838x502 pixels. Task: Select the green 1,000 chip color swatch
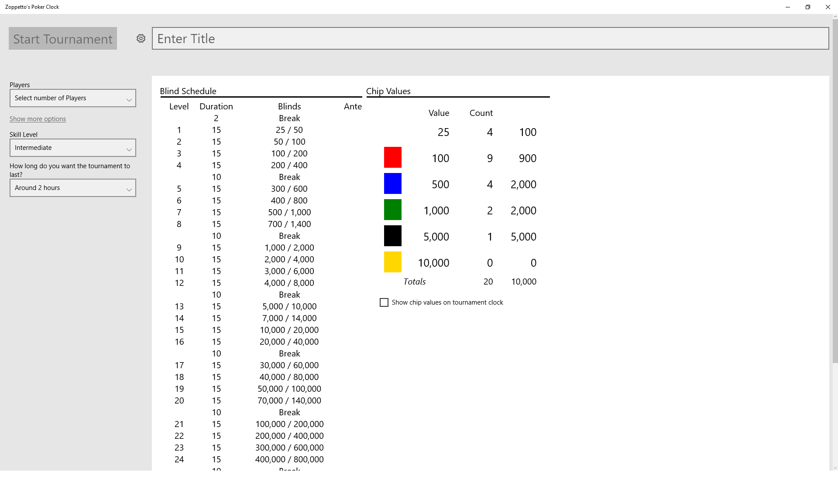coord(393,210)
